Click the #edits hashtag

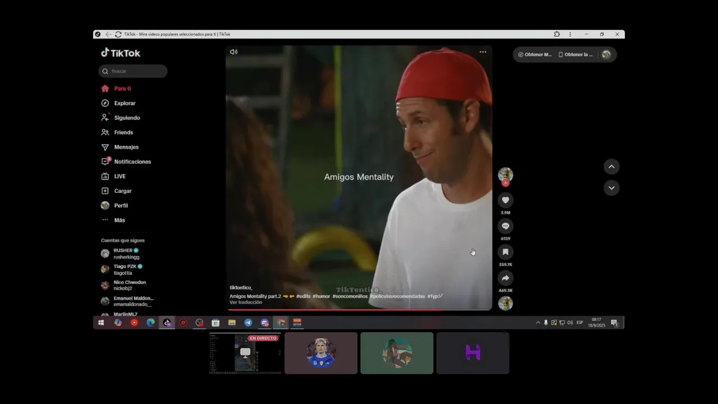pyautogui.click(x=303, y=296)
